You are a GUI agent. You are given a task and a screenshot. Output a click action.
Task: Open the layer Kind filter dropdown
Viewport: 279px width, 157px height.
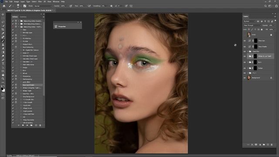249,21
